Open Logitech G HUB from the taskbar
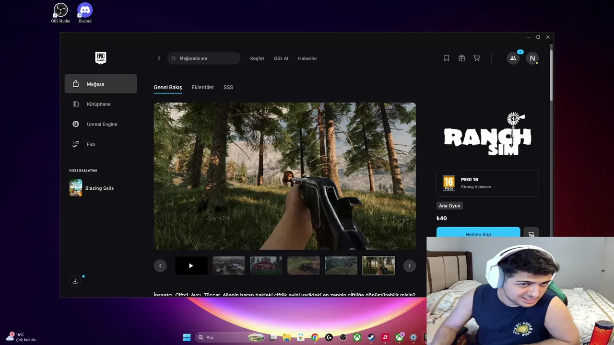 pyautogui.click(x=329, y=337)
